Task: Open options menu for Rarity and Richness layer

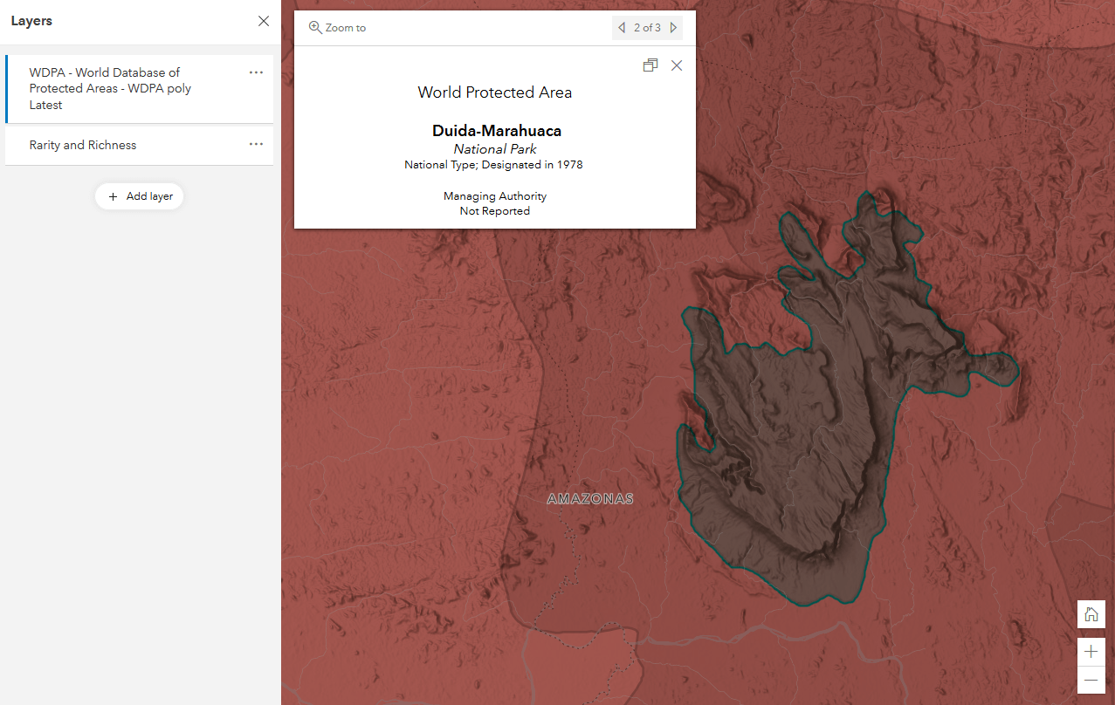Action: (256, 144)
